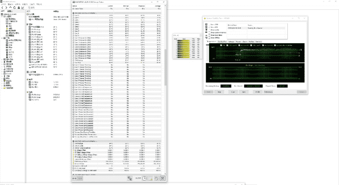Click the Stop button in stability test

pyautogui.click(x=219, y=92)
